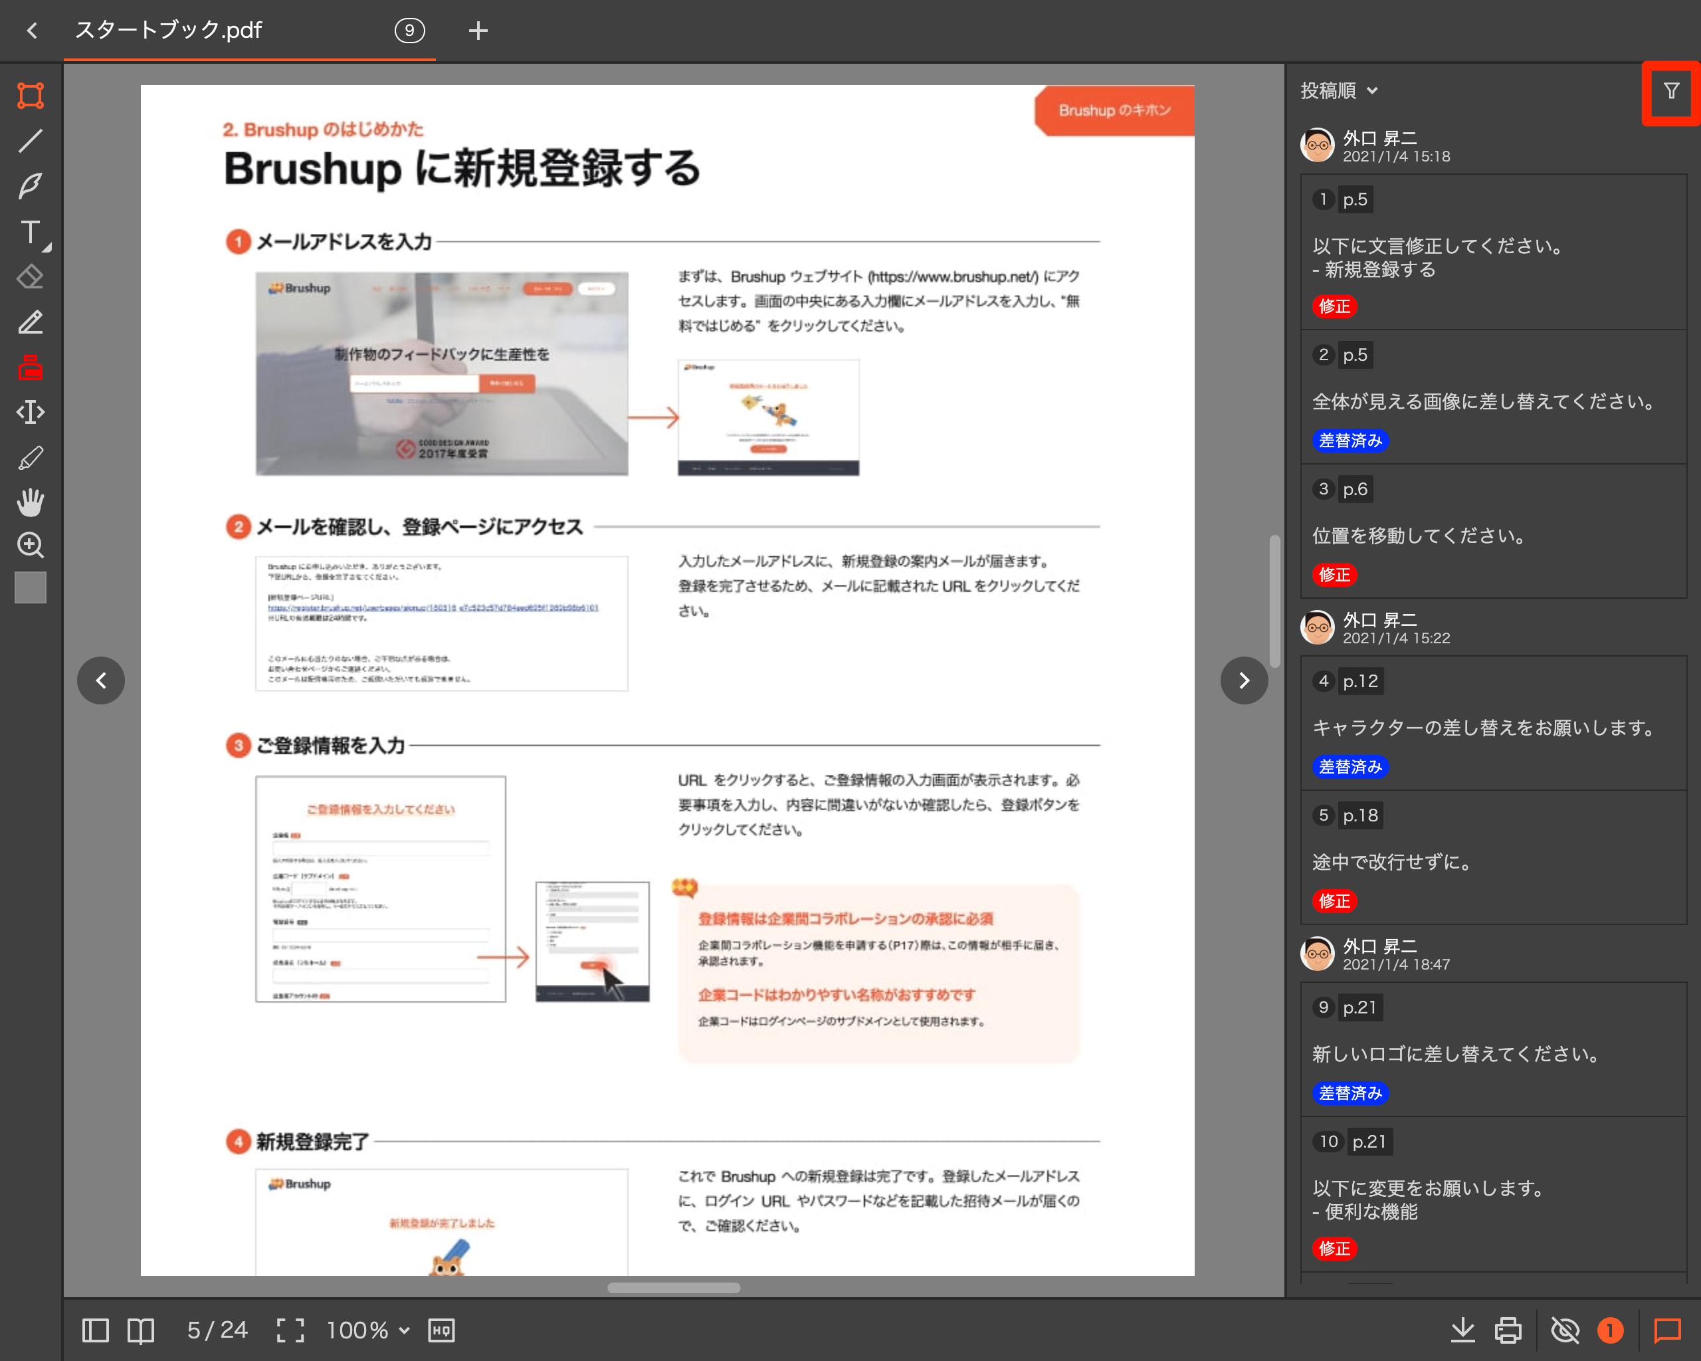Go to the previous page arrow

[x=101, y=680]
